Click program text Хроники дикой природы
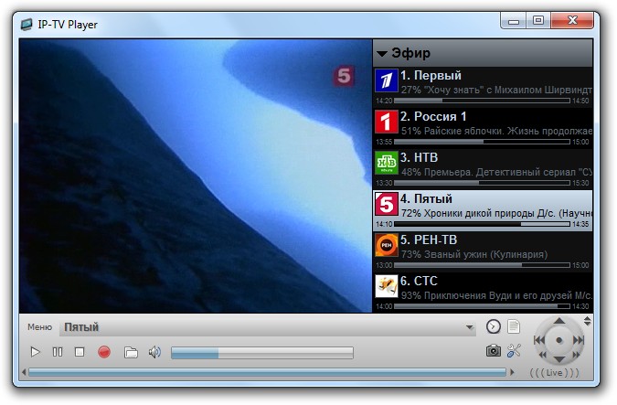 coord(479,213)
